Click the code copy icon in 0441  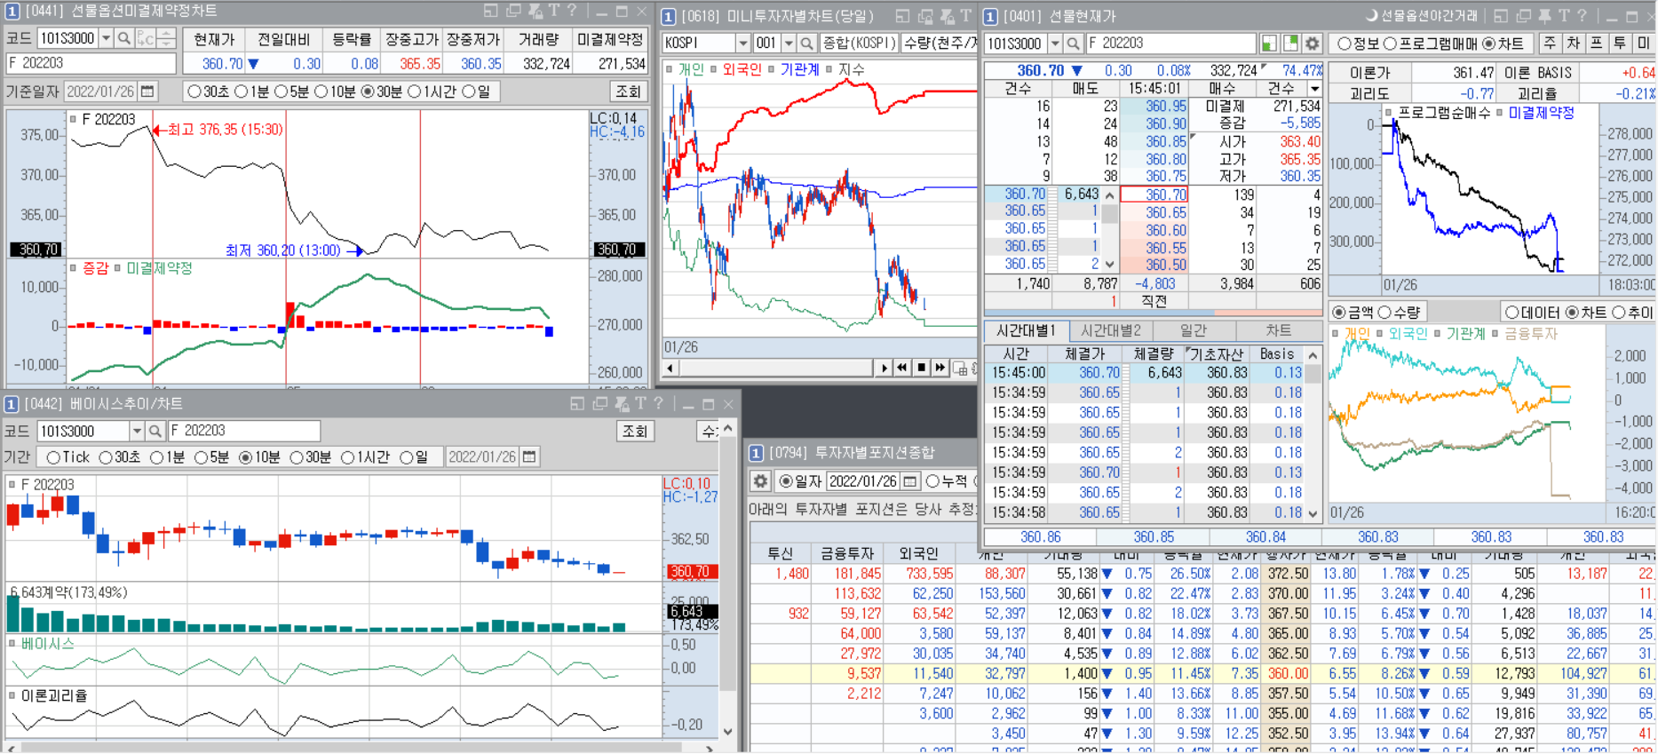[x=145, y=38]
